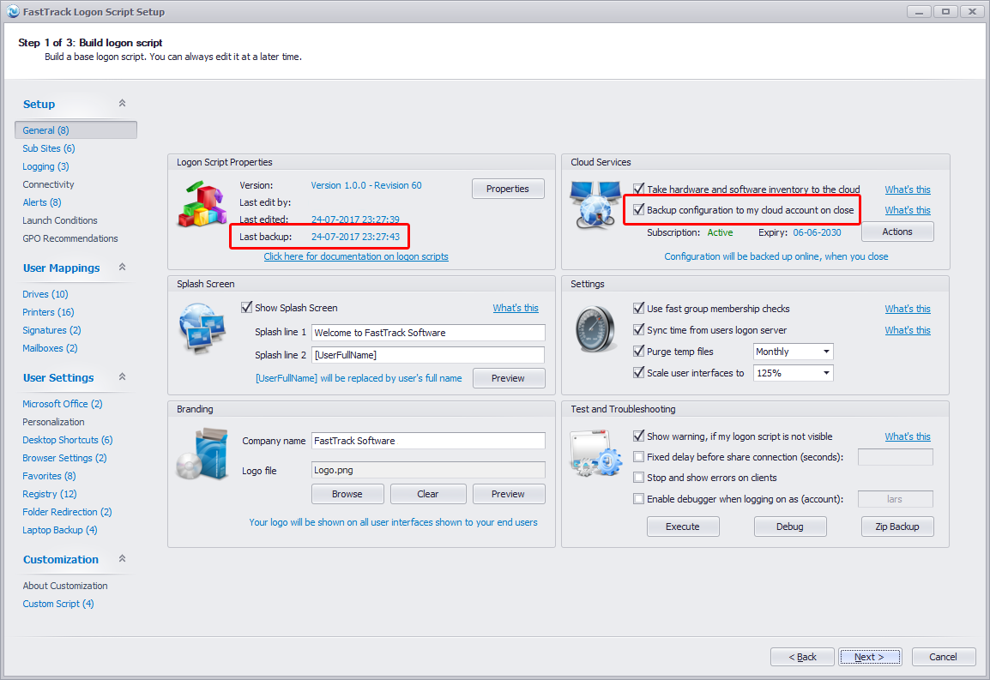Open Sub Sites (6) page

[49, 148]
